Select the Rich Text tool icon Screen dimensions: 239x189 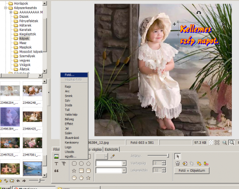click(64, 164)
